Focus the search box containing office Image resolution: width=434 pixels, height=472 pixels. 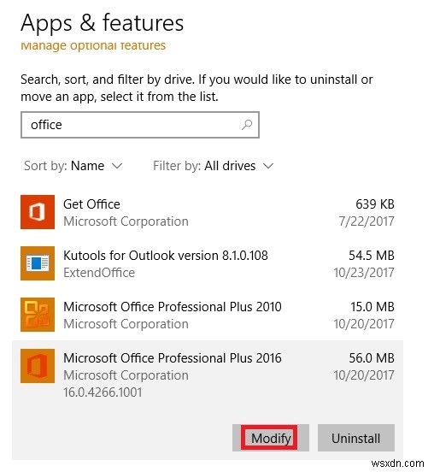[140, 125]
